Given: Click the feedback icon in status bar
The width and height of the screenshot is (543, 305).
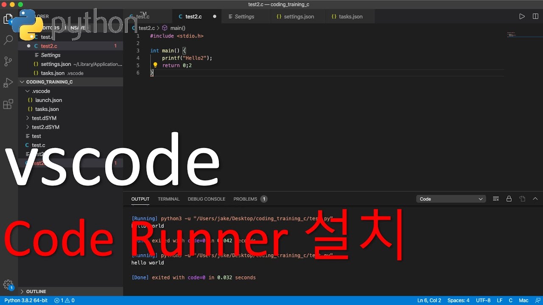Looking at the screenshot, I should click(538, 300).
